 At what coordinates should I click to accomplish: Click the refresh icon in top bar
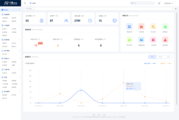[25, 3]
